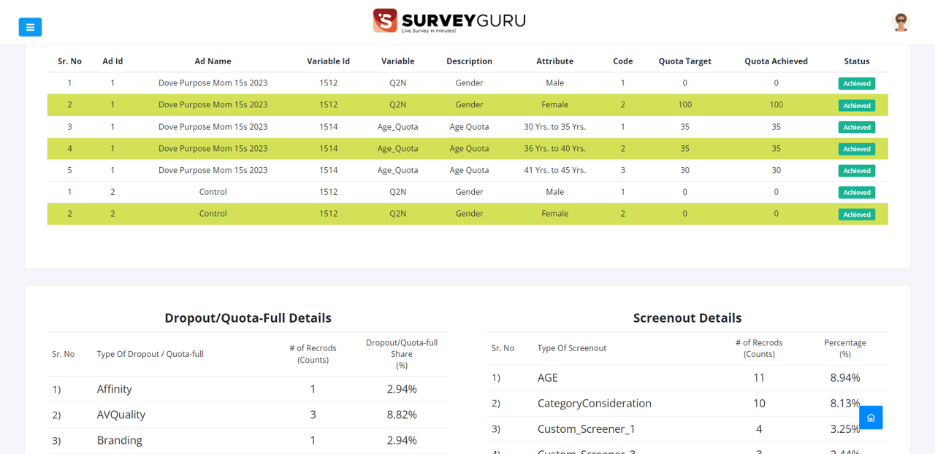Click the AGE screenout row label
The width and height of the screenshot is (935, 454).
547,378
